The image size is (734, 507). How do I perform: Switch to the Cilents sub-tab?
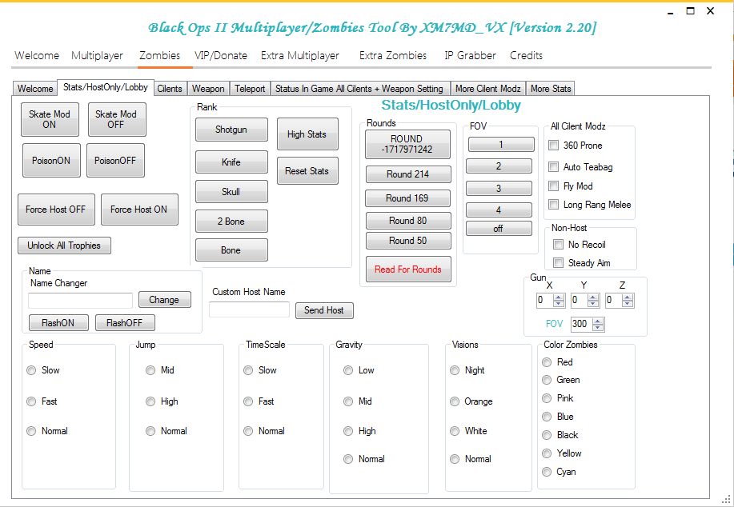tap(170, 89)
